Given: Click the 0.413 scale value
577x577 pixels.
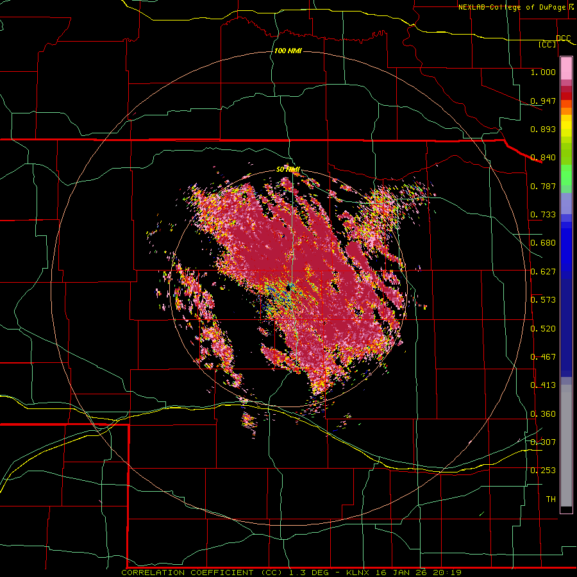Looking at the screenshot, I should pyautogui.click(x=543, y=385).
